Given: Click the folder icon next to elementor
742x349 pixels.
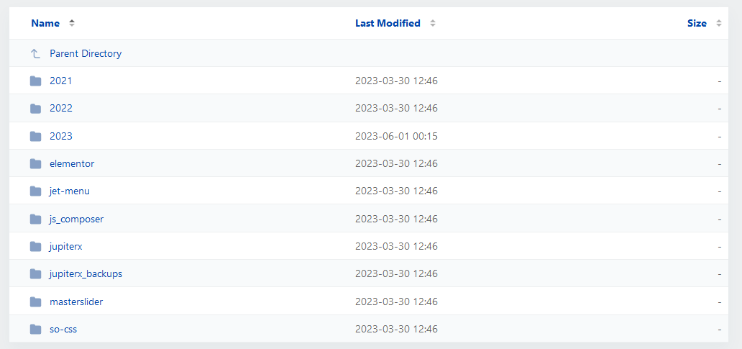Looking at the screenshot, I should [x=35, y=164].
